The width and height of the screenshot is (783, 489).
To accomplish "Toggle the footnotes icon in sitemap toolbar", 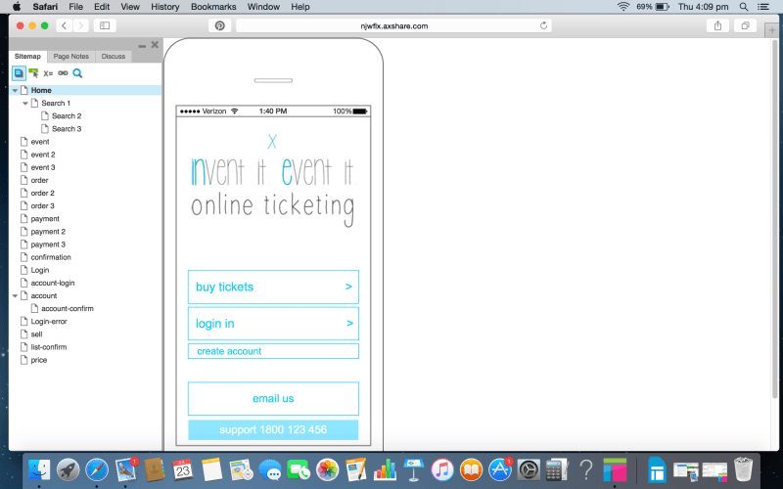I will [19, 72].
